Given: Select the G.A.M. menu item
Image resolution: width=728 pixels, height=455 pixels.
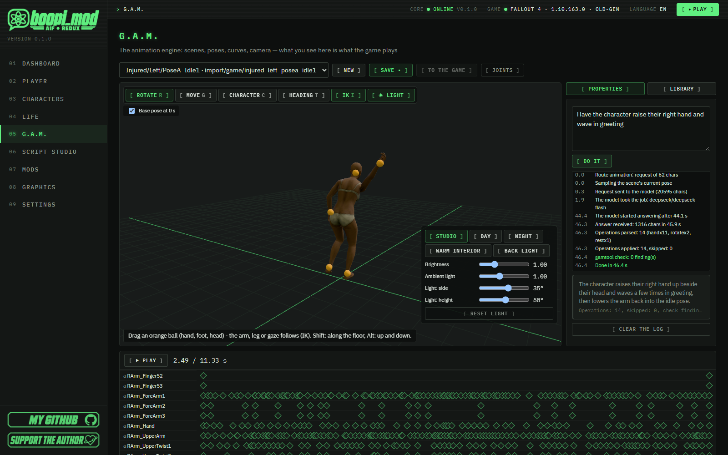Looking at the screenshot, I should (x=54, y=134).
